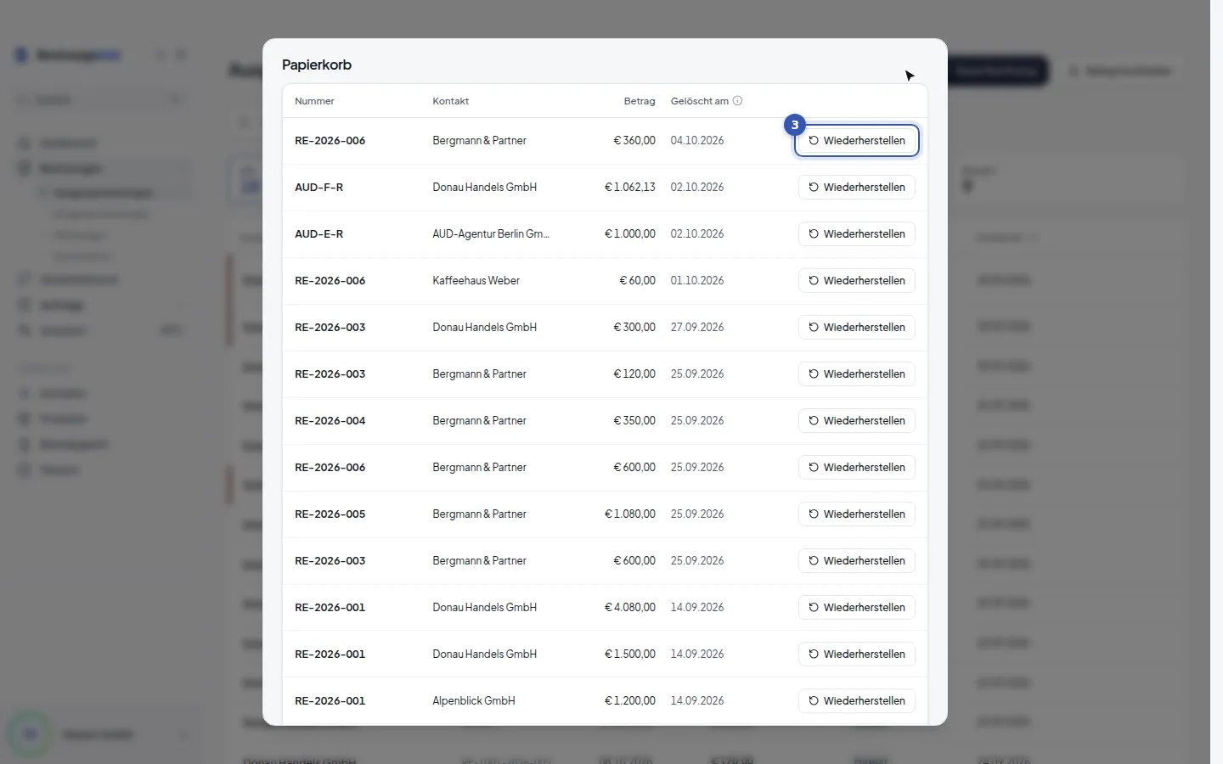This screenshot has width=1223, height=764.
Task: Click the Betrag column header
Action: pyautogui.click(x=640, y=101)
